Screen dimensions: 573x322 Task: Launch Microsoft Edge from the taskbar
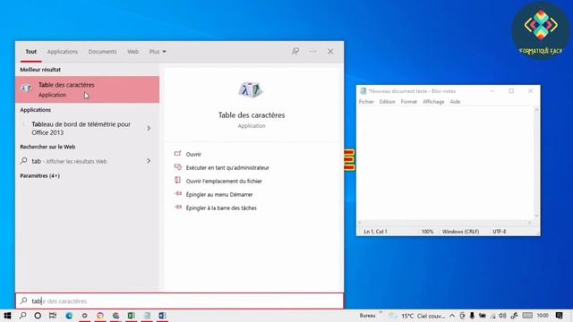pyautogui.click(x=69, y=316)
